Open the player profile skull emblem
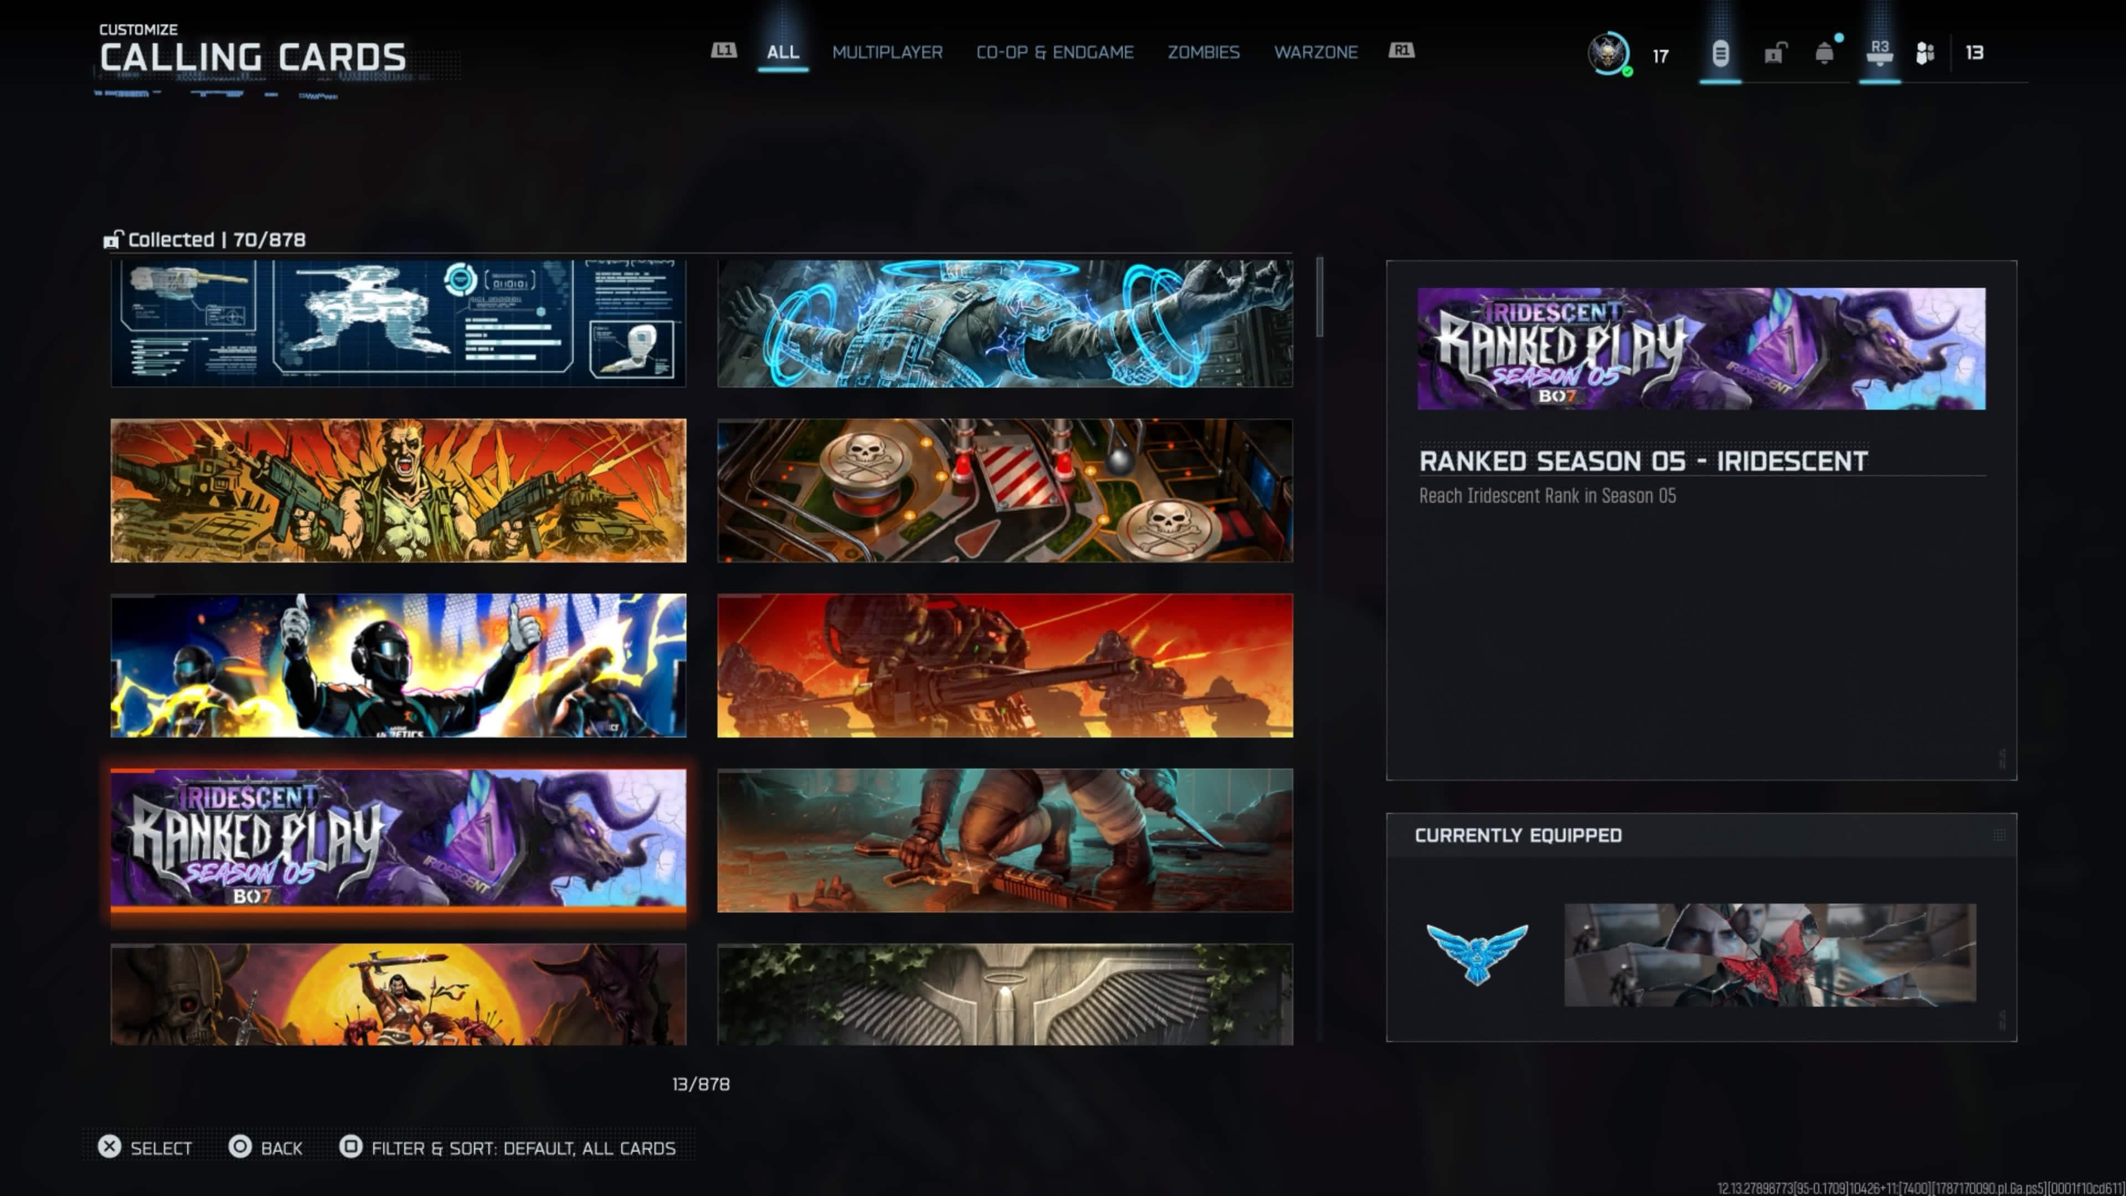 (x=1608, y=54)
